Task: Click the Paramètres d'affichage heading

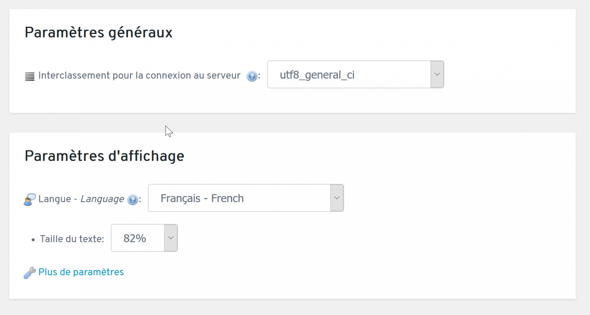Action: [x=104, y=156]
